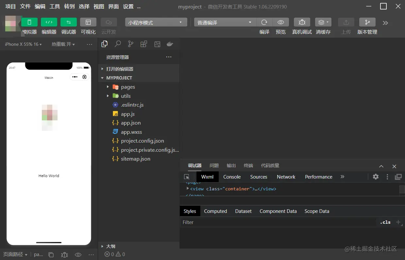Open debugger settings gear
Screen dimensions: 405x260
pyautogui.click(x=376, y=177)
